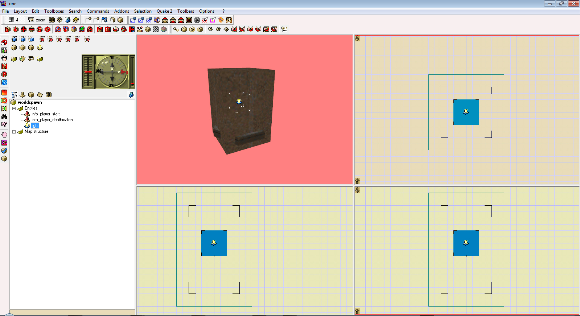This screenshot has width=580, height=316.
Task: Click the red N icon in left sidebar
Action: click(x=4, y=66)
